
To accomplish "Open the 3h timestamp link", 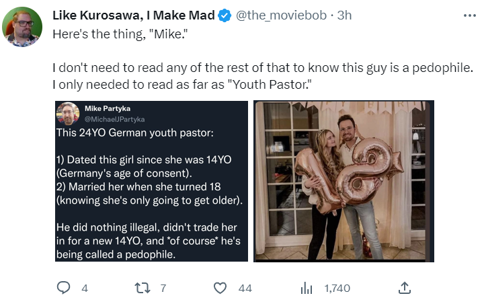I will point(344,15).
